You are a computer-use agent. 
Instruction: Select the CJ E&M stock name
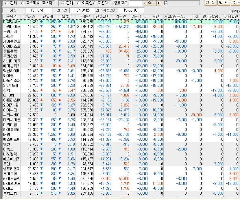[9, 95]
